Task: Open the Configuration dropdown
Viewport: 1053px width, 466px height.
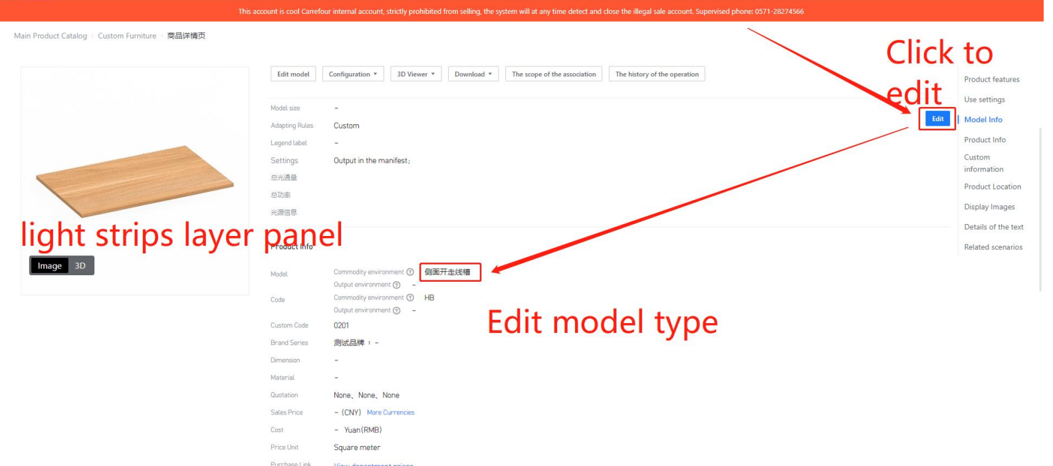Action: tap(352, 74)
